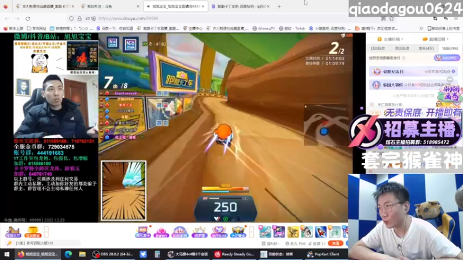The width and height of the screenshot is (463, 260).
Task: Open the 百度一下 bookmark
Action: point(115,28)
